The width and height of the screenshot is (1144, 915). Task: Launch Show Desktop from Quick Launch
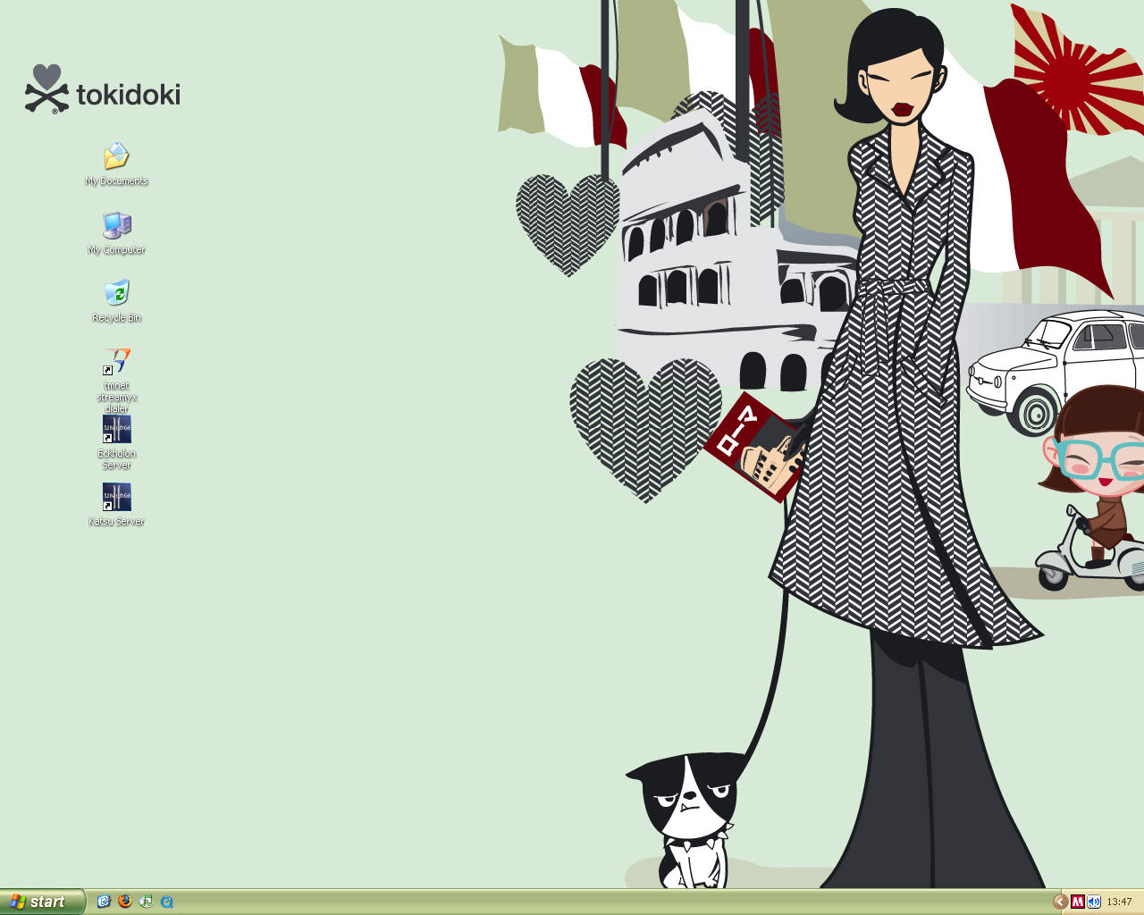point(104,902)
